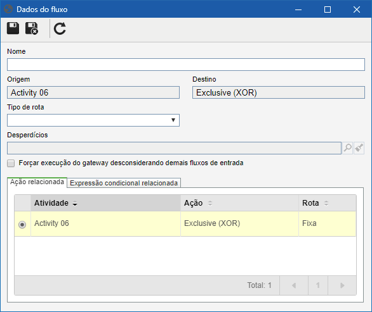This screenshot has width=372, height=312.
Task: Go to the next page arrow
Action: pyautogui.click(x=342, y=285)
